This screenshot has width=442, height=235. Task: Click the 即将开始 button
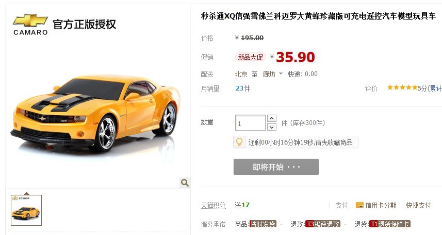tap(276, 167)
